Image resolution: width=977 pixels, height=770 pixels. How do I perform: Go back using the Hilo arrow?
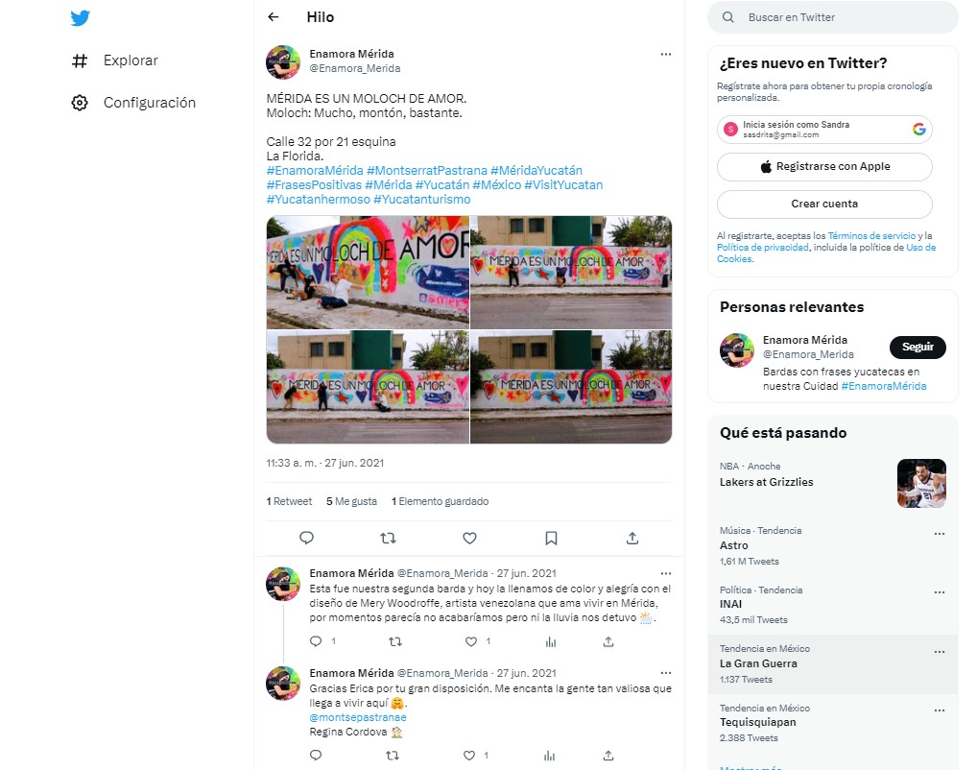[273, 17]
